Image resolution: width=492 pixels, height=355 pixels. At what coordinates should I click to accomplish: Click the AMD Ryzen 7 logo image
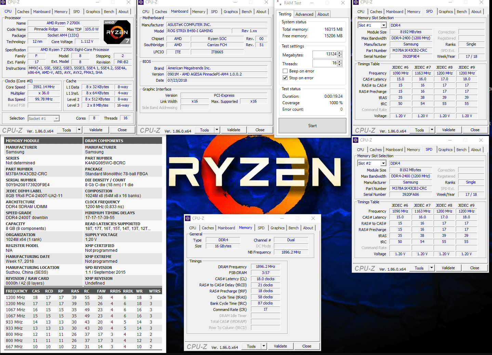click(x=117, y=32)
